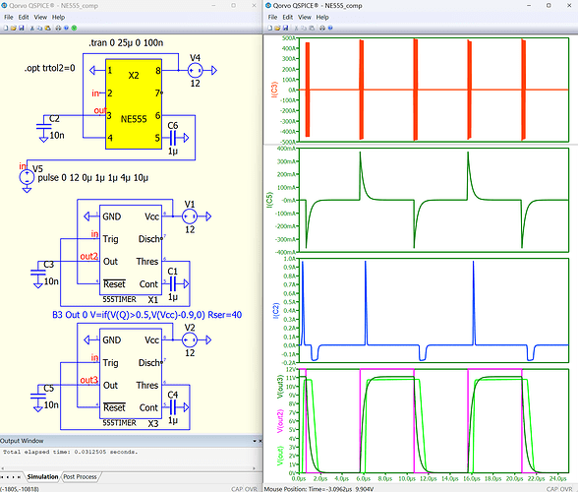The image size is (578, 492).
Task: Select capacitor C6 symbol
Action: (173, 138)
